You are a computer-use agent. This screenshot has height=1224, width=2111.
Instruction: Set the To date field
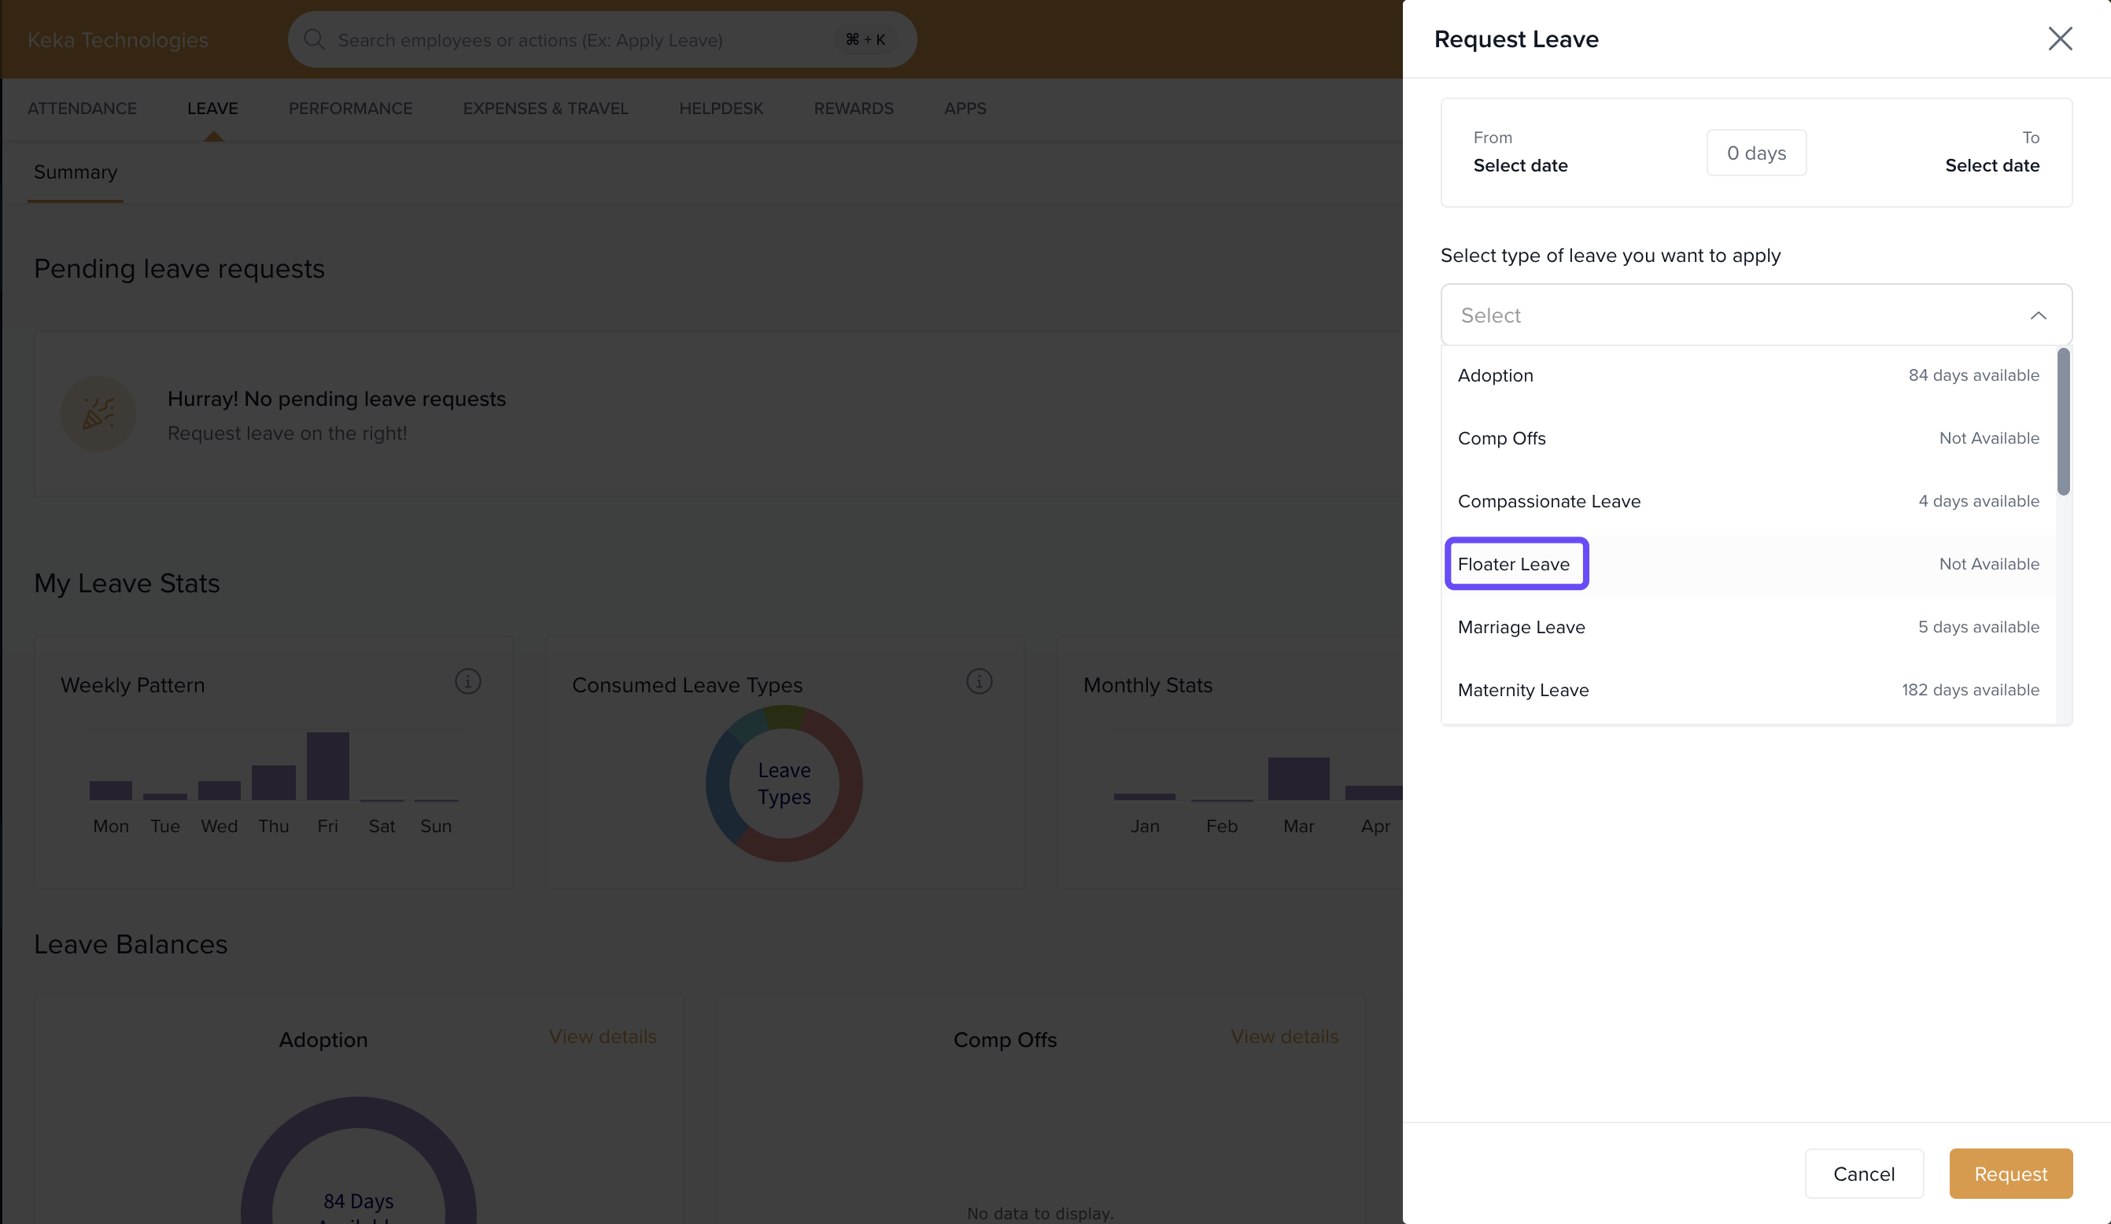click(1991, 165)
